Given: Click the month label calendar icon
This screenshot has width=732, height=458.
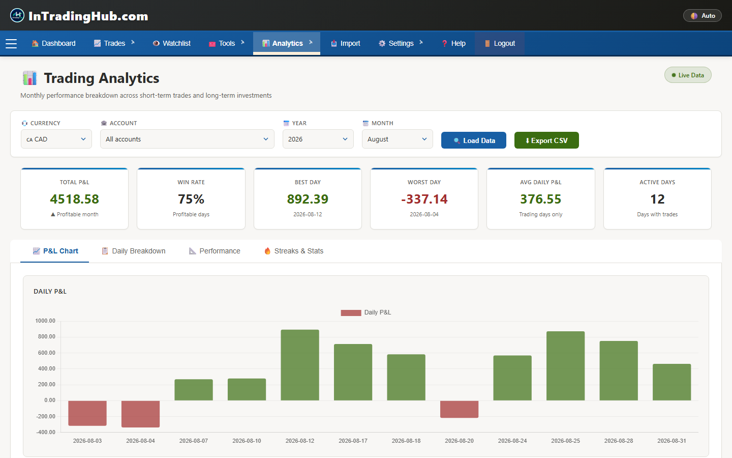Looking at the screenshot, I should pyautogui.click(x=365, y=123).
